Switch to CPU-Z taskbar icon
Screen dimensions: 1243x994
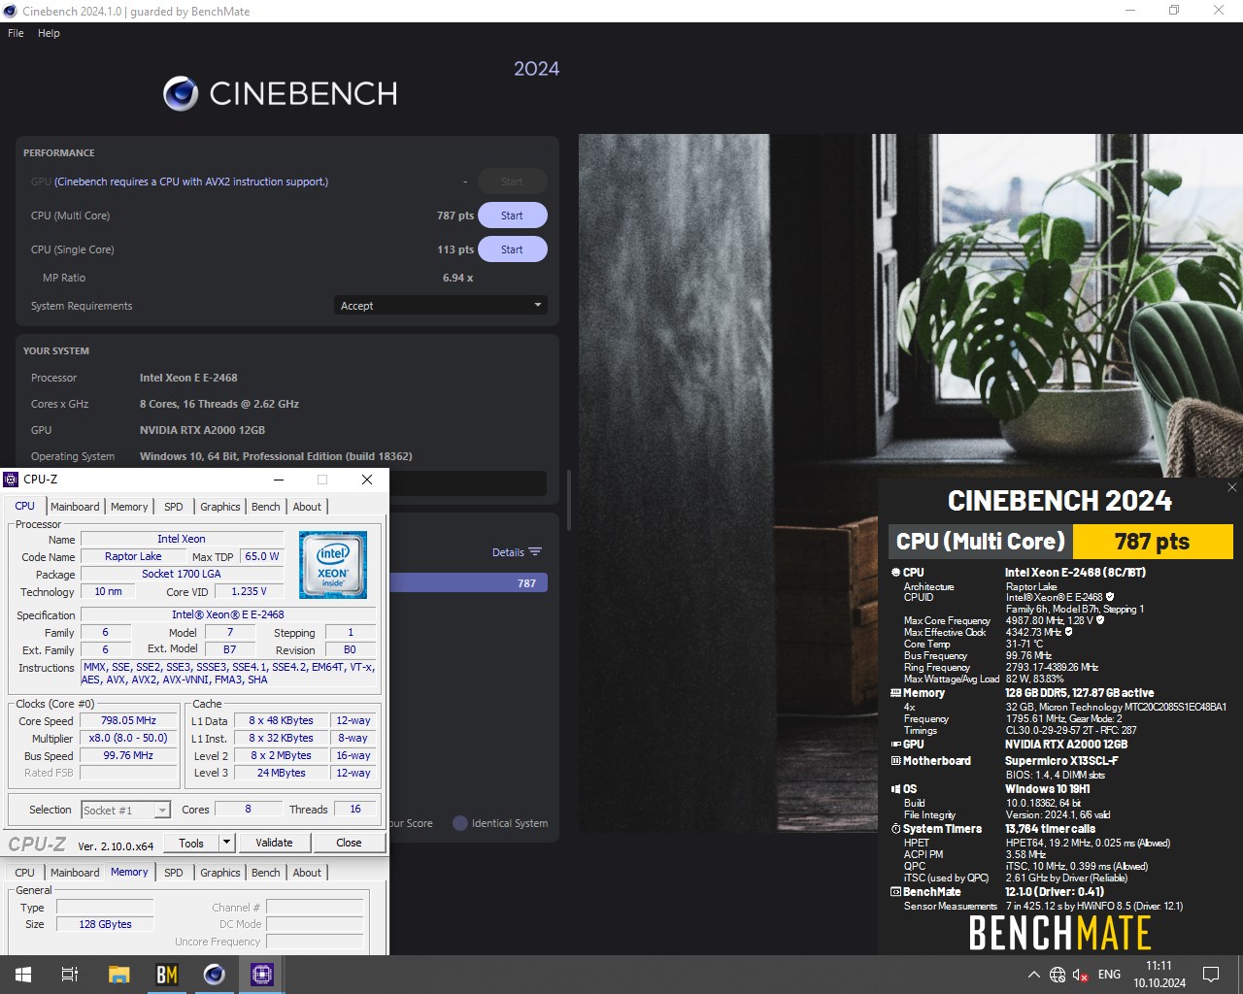point(262,975)
